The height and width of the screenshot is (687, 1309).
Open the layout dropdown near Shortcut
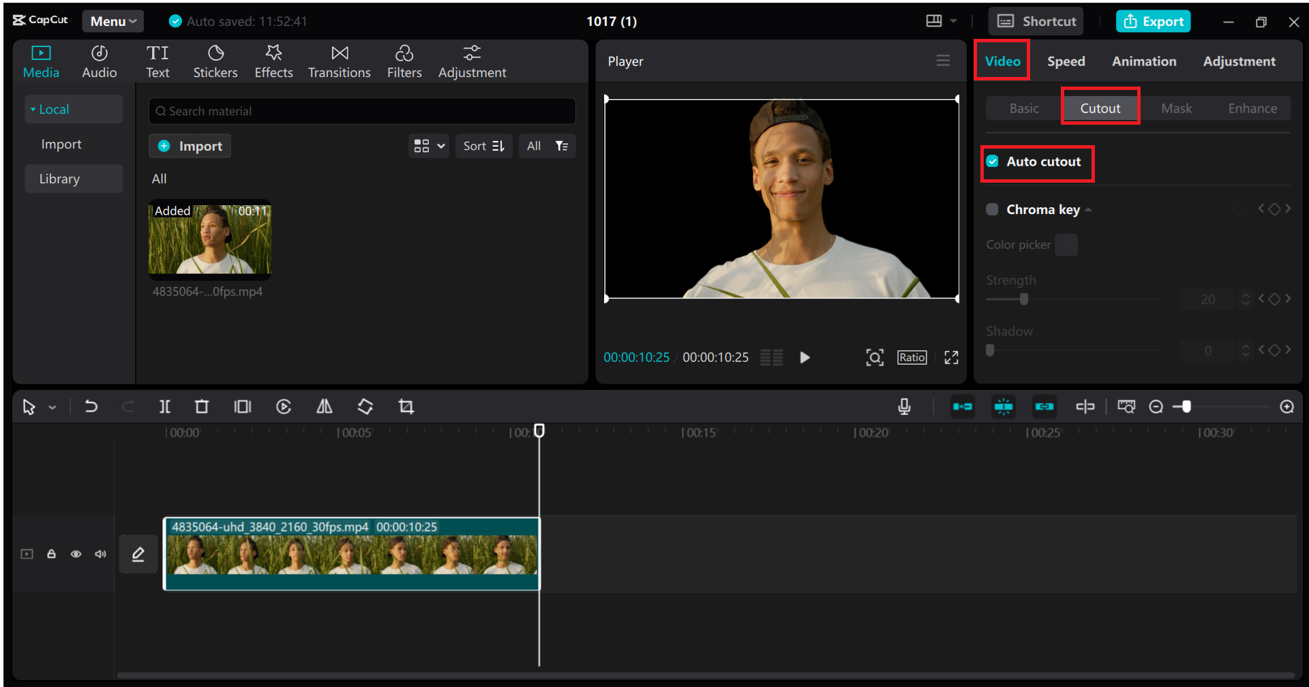[942, 21]
